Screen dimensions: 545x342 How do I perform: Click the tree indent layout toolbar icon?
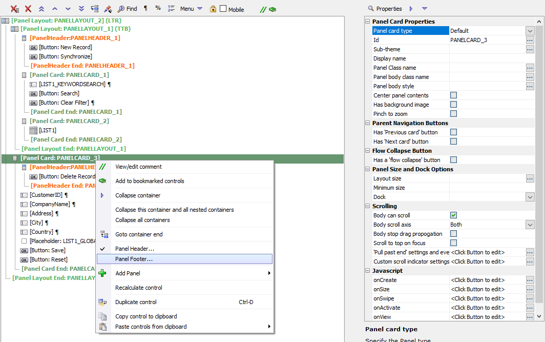(x=95, y=9)
